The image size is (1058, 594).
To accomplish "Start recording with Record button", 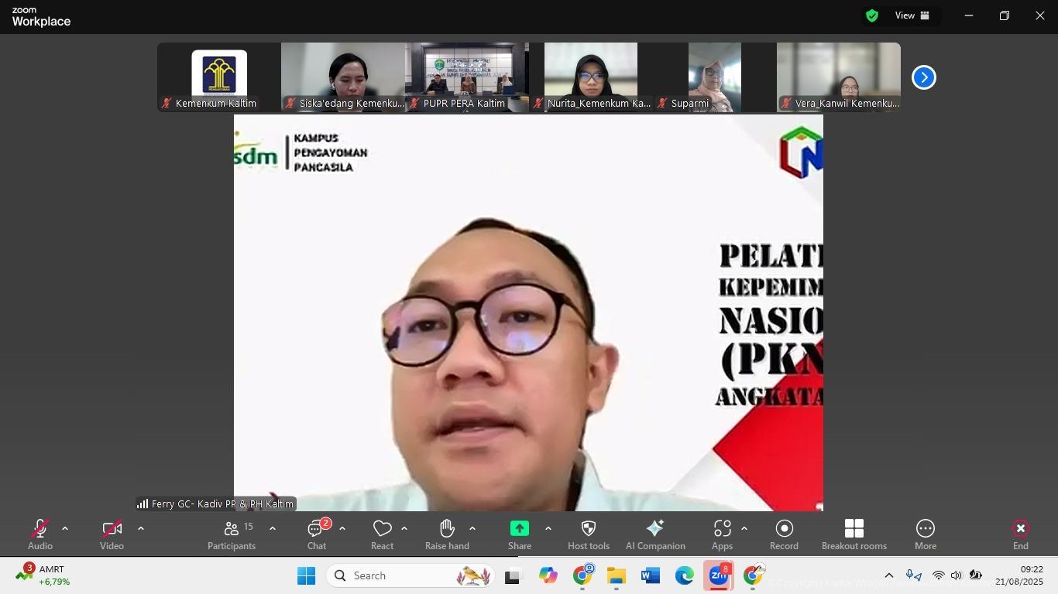I will pos(784,534).
